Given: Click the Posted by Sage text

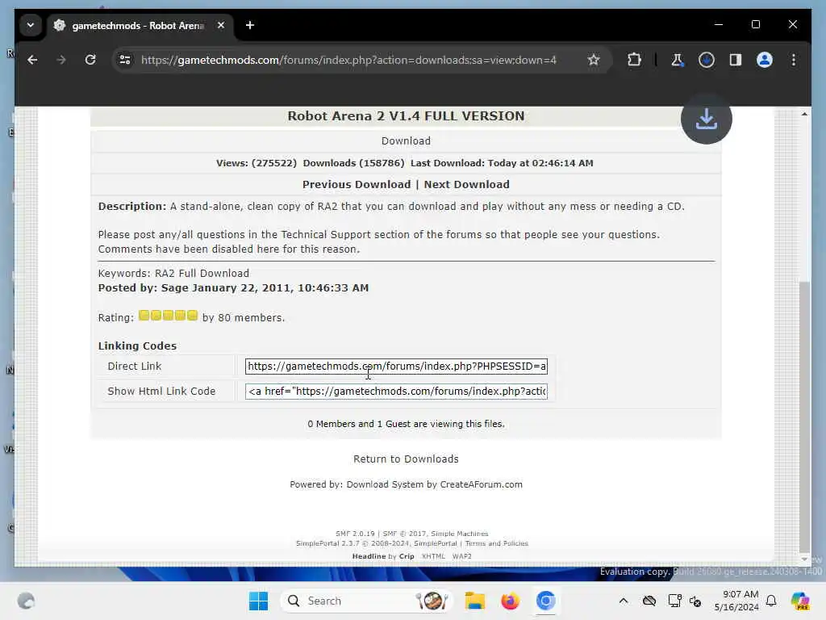Looking at the screenshot, I should click(x=233, y=288).
